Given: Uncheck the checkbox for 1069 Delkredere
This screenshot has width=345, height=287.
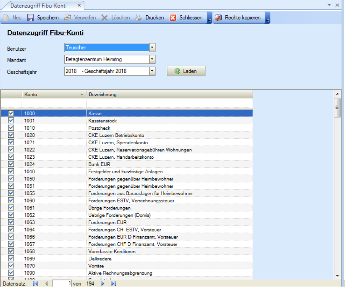Looking at the screenshot, I should point(11,258).
